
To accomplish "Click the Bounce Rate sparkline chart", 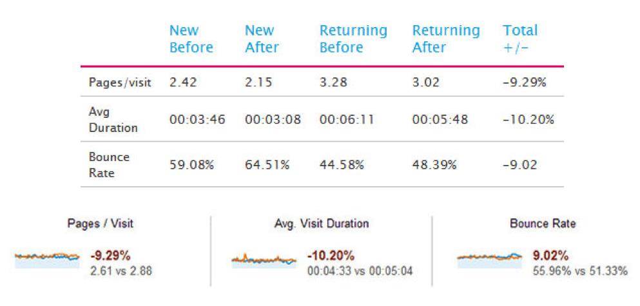I will tap(489, 258).
